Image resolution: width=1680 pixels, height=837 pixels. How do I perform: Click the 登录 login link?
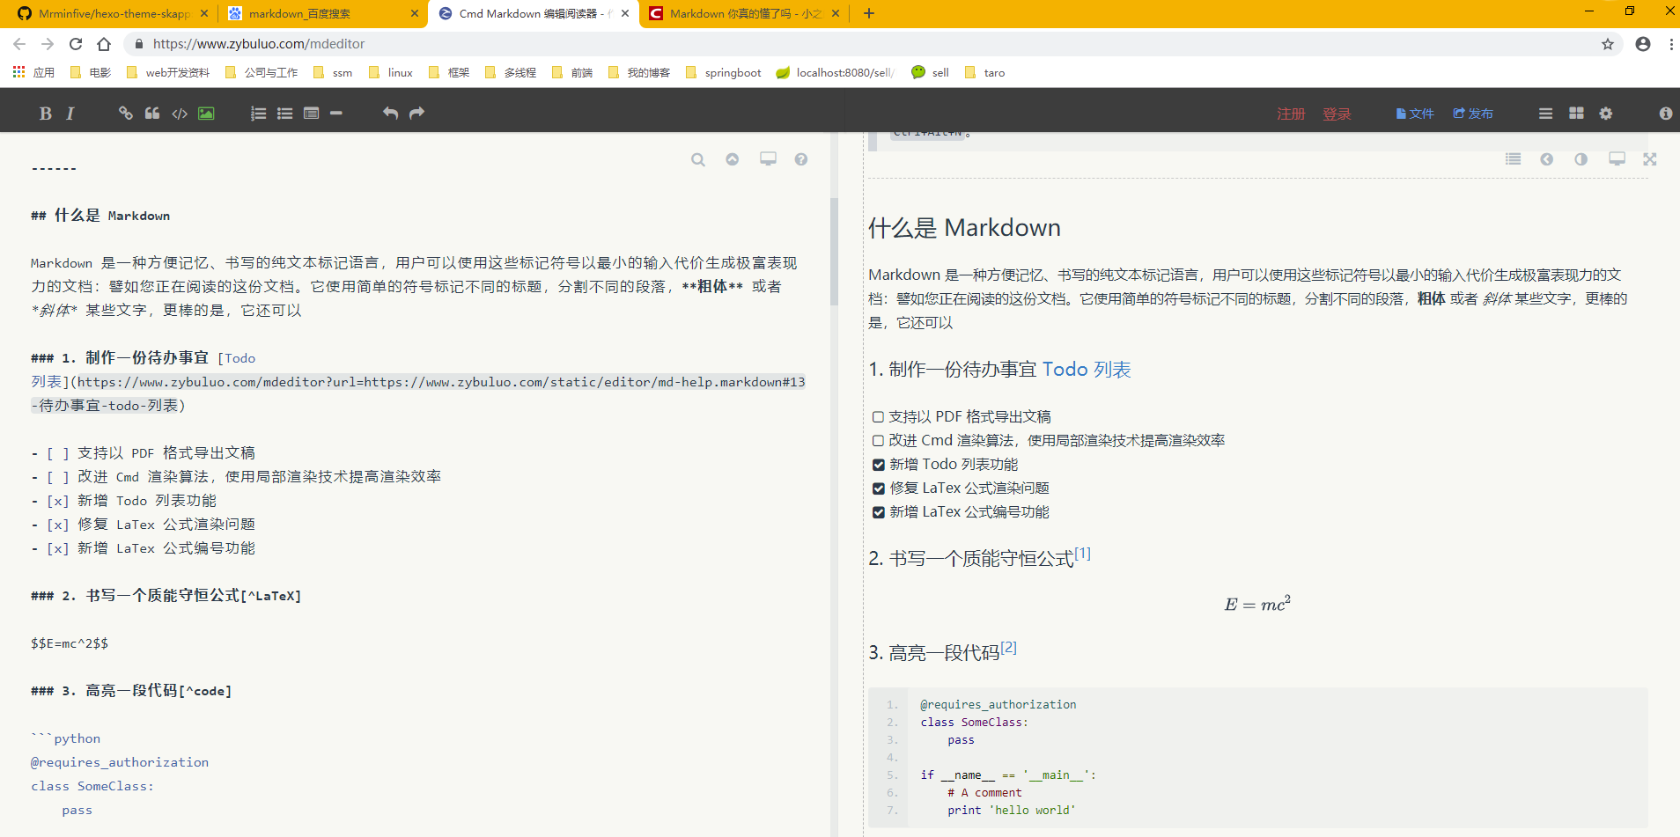click(1337, 114)
